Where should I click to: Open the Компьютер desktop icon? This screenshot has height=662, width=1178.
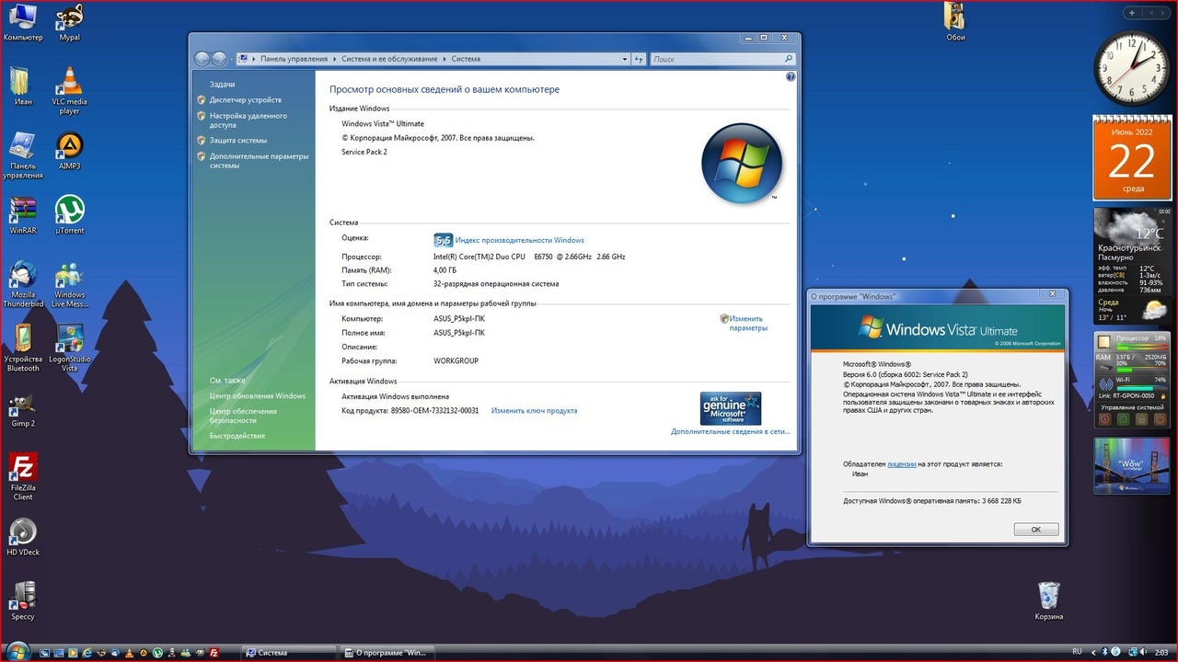[x=23, y=22]
